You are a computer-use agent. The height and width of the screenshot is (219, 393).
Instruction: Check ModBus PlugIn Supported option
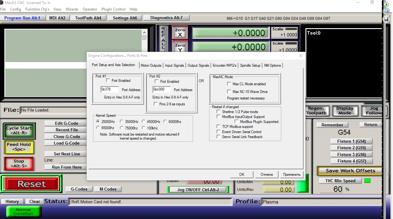(236, 121)
